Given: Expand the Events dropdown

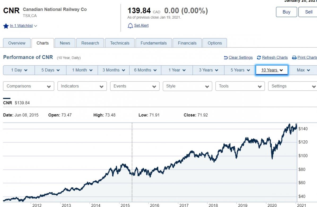Looking at the screenshot, I should click(x=134, y=86).
